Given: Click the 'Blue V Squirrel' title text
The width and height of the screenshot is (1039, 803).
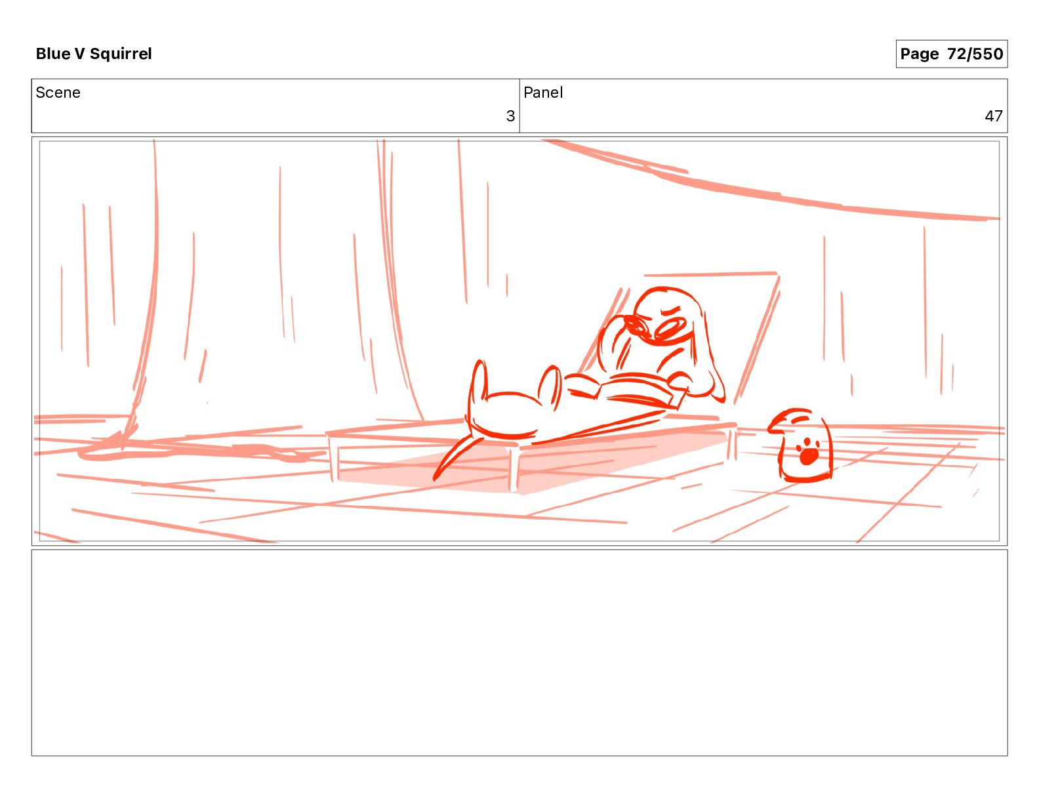Looking at the screenshot, I should (x=94, y=54).
